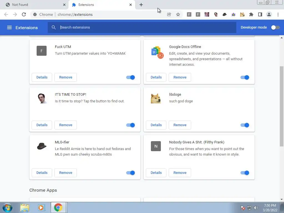Click the second gray F extension icon in toolbar
Screen dimensions: 284x213
click(x=198, y=14)
